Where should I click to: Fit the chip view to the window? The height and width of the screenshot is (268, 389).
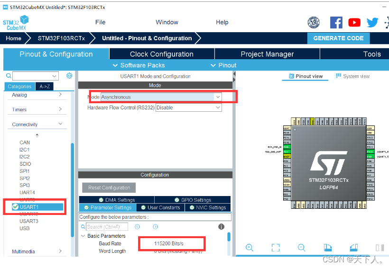click(275, 248)
